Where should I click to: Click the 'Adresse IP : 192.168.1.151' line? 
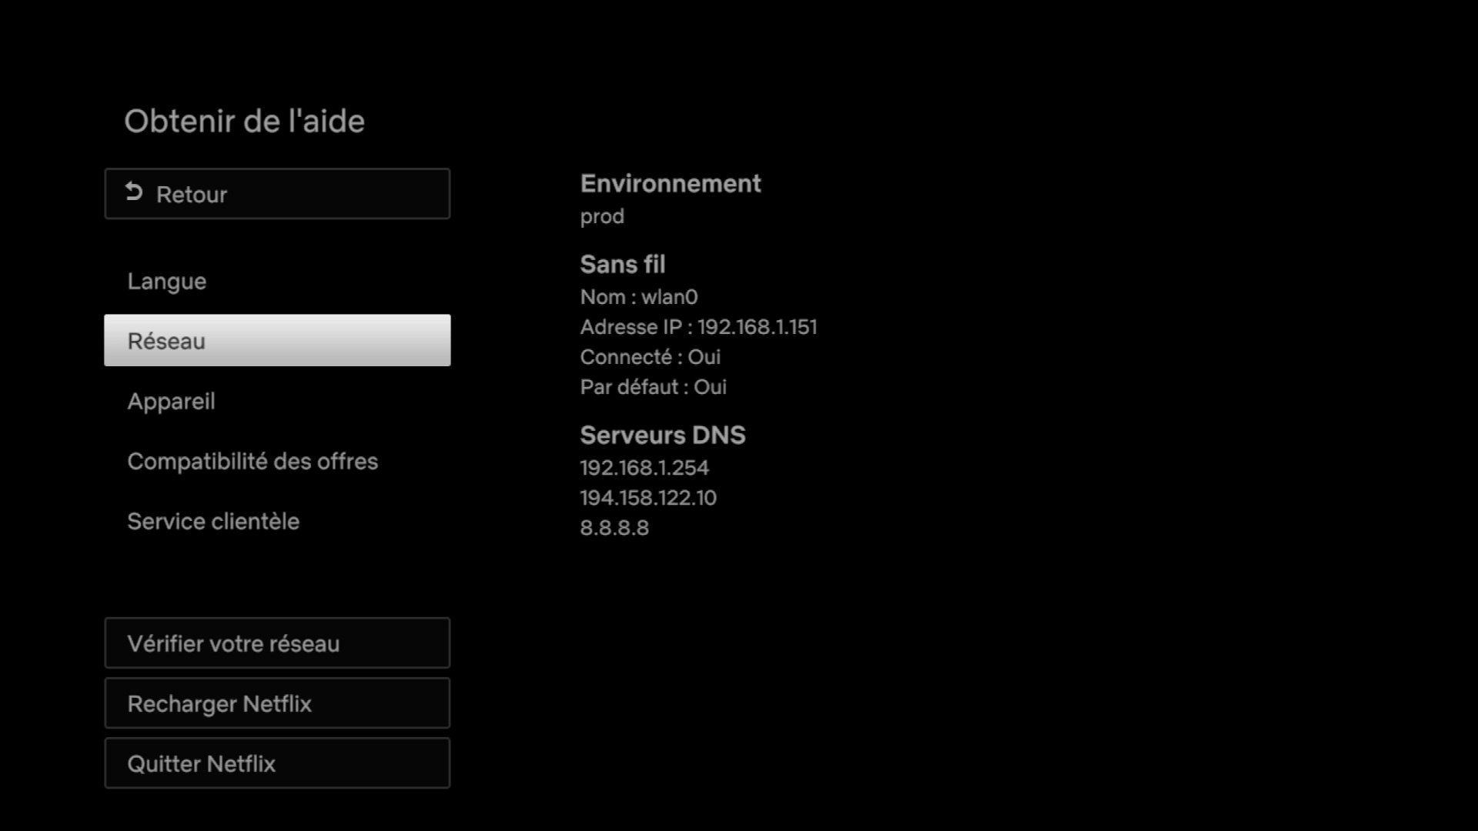click(x=698, y=327)
